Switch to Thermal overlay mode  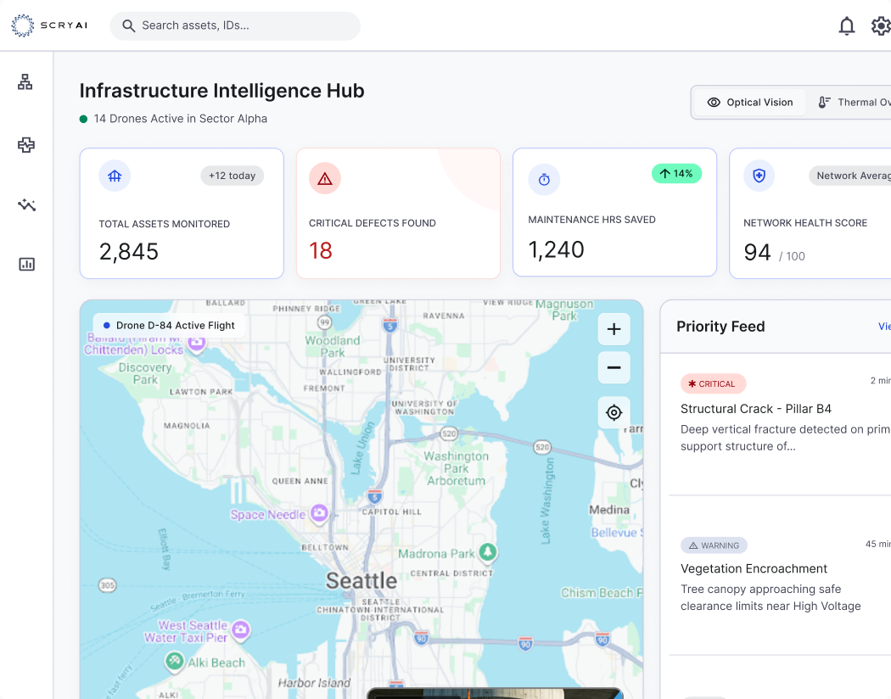(x=854, y=102)
